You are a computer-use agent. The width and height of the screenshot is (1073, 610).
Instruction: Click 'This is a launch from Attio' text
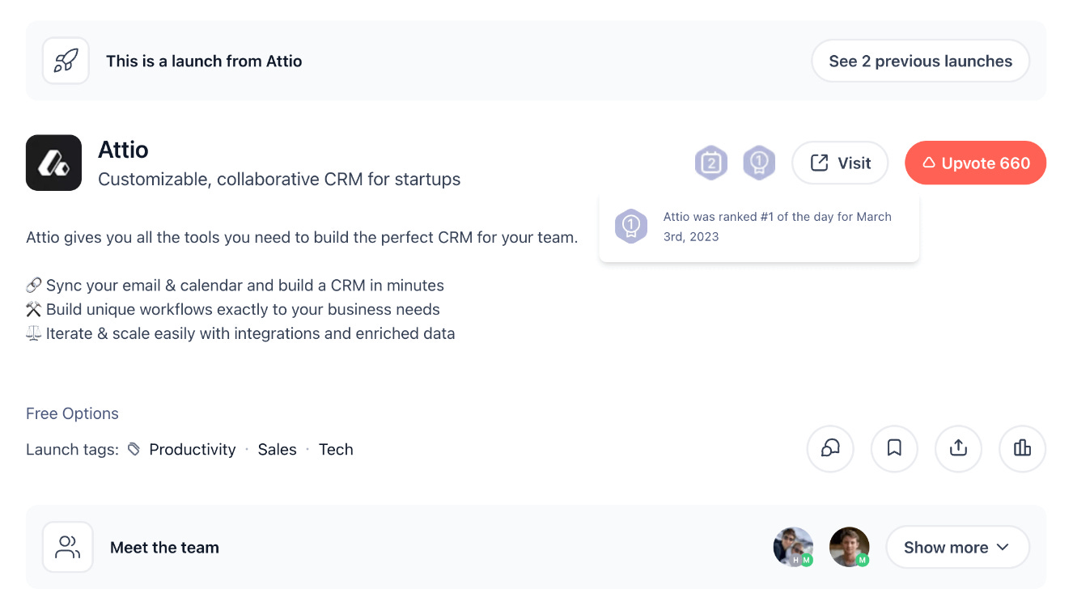(204, 61)
